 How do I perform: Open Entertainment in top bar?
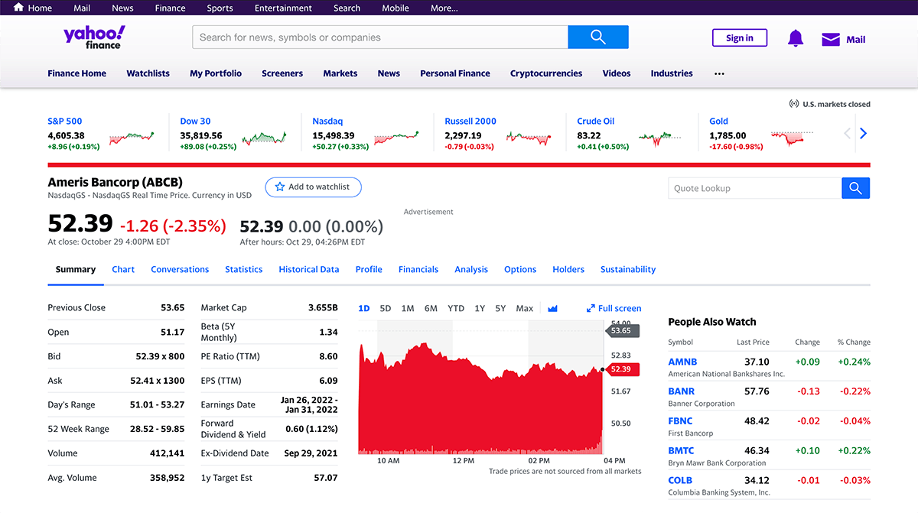pos(283,8)
